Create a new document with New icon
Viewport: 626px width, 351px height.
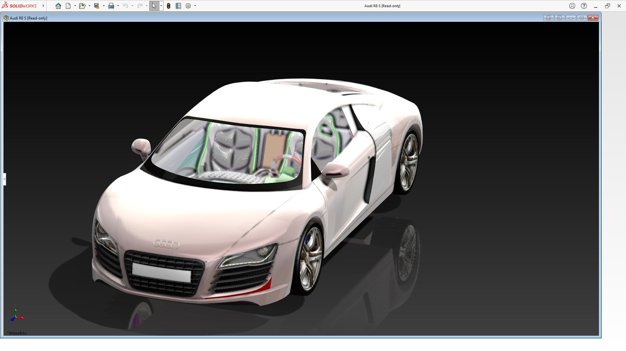tap(68, 6)
